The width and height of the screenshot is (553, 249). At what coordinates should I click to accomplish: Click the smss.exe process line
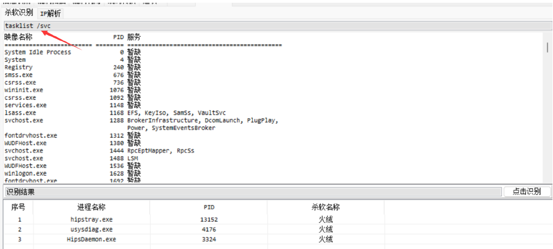click(x=73, y=75)
